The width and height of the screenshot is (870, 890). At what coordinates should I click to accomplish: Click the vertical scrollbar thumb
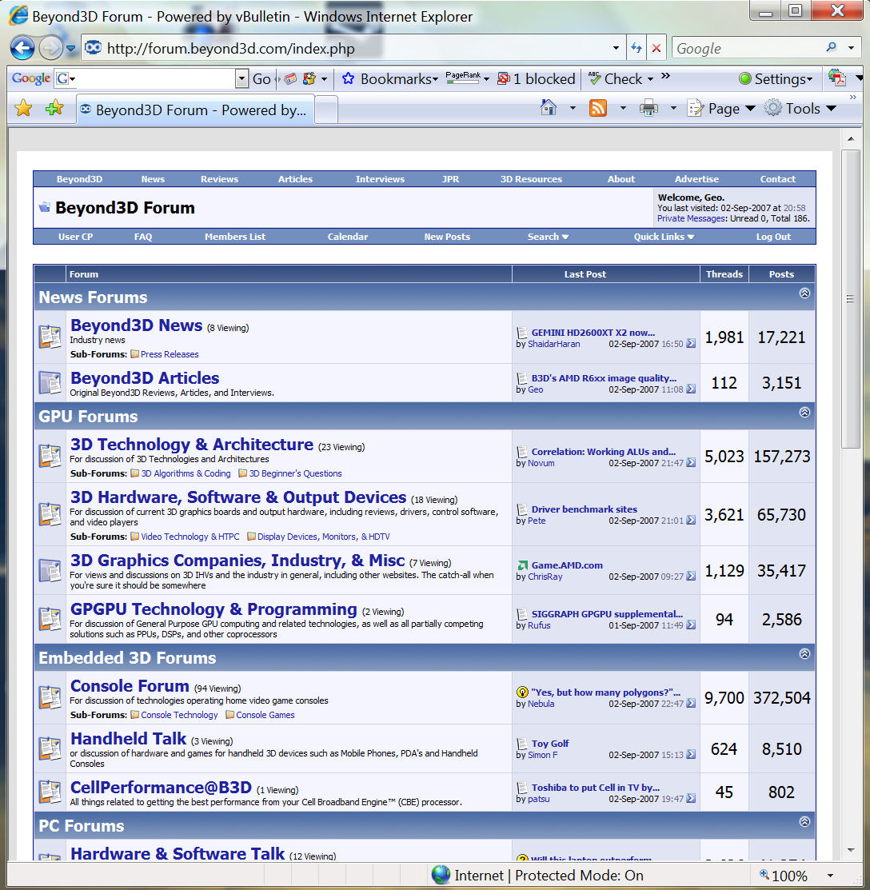[x=850, y=299]
